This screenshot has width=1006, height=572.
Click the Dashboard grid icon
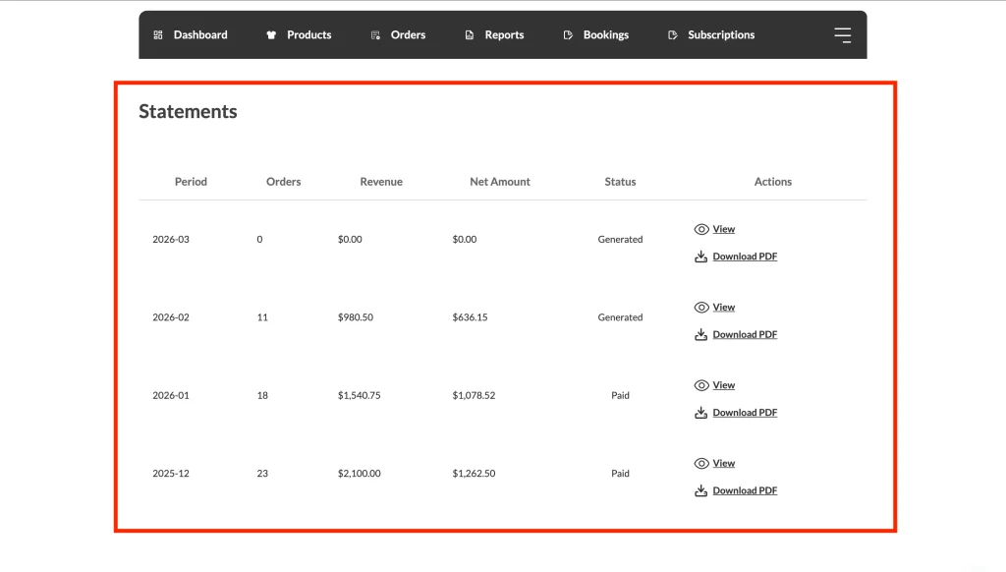tap(158, 34)
